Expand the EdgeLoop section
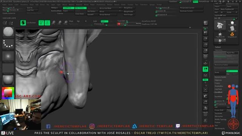Image resolution: width=242 pixels, height=136 pixels. point(218,80)
